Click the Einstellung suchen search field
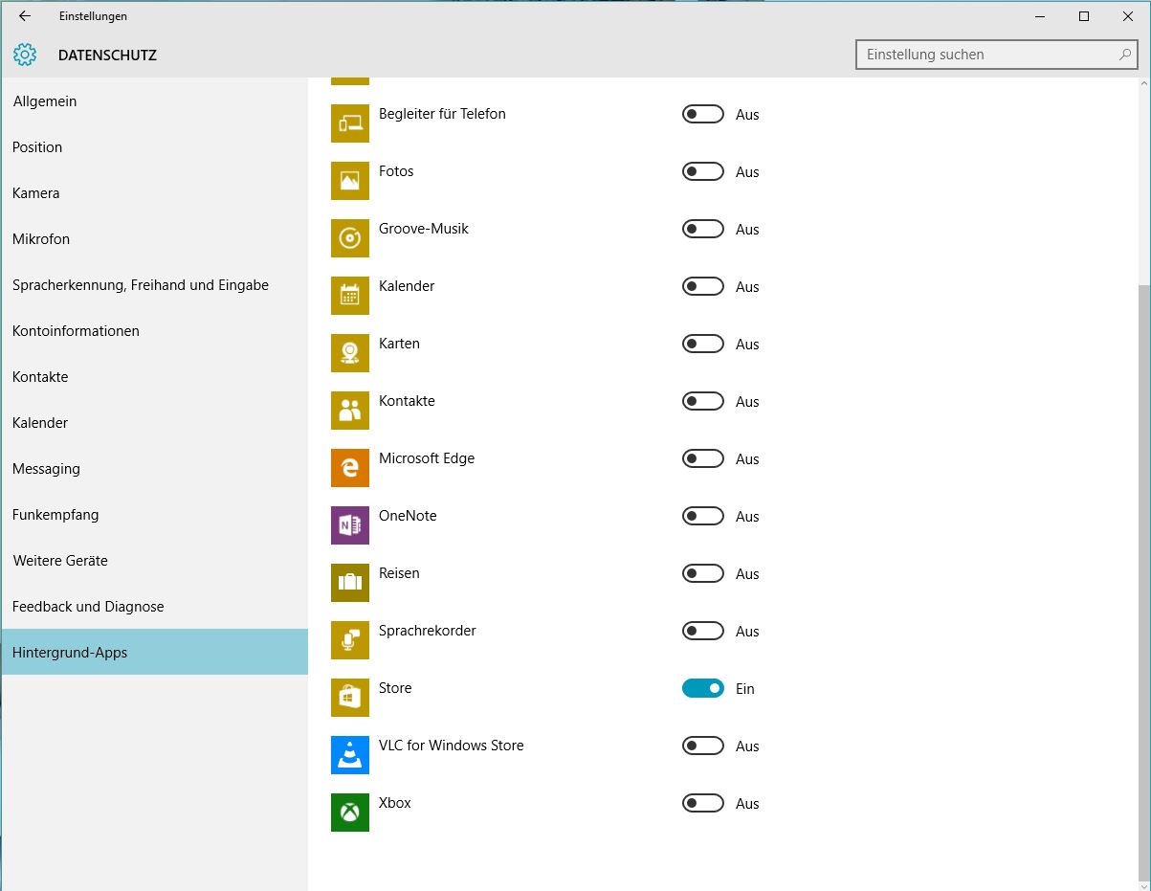Viewport: 1151px width, 891px height. point(997,55)
